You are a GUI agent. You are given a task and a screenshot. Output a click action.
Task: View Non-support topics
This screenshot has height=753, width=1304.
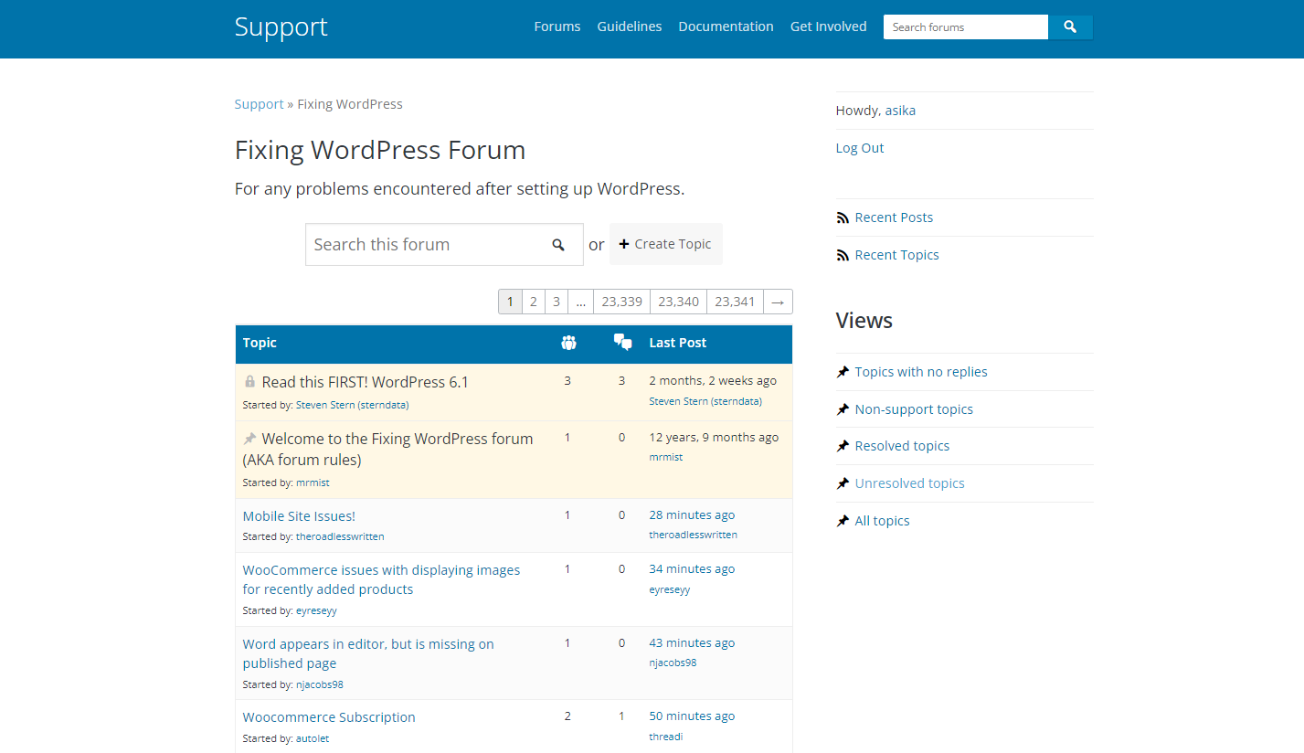[914, 409]
